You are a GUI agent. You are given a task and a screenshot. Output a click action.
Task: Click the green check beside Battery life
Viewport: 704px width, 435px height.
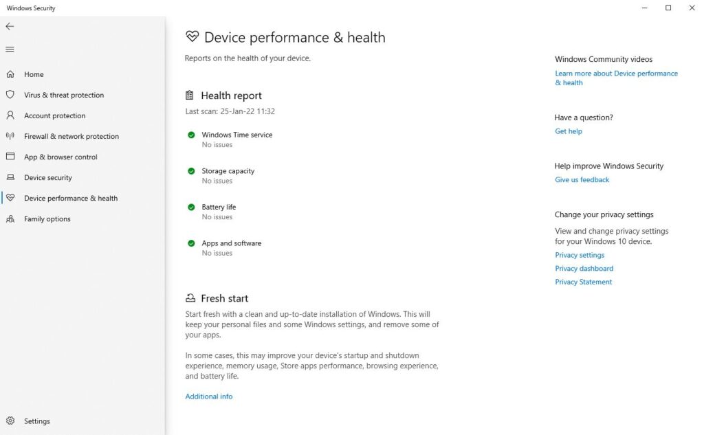click(191, 207)
